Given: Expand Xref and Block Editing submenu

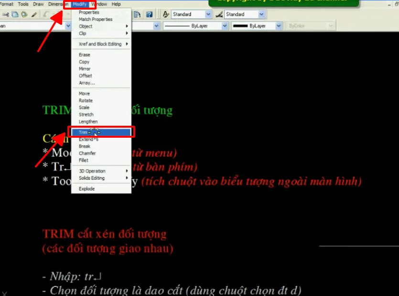Looking at the screenshot, I should (x=101, y=44).
